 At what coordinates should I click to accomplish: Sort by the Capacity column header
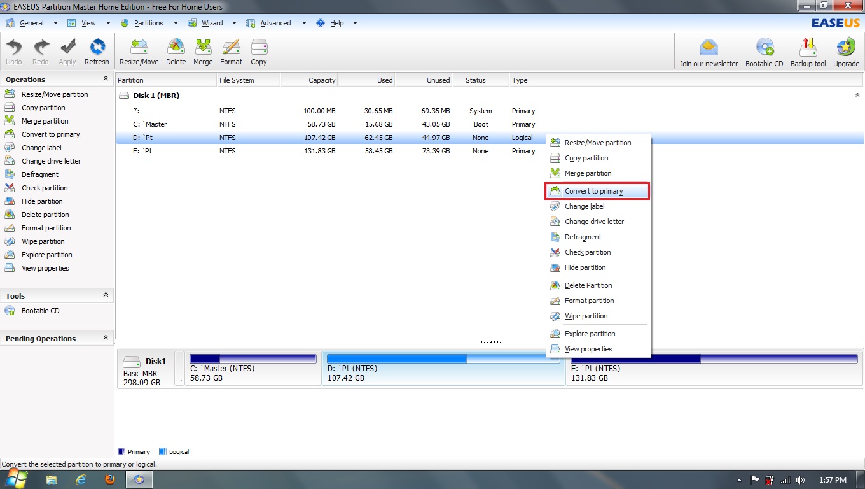[308, 80]
